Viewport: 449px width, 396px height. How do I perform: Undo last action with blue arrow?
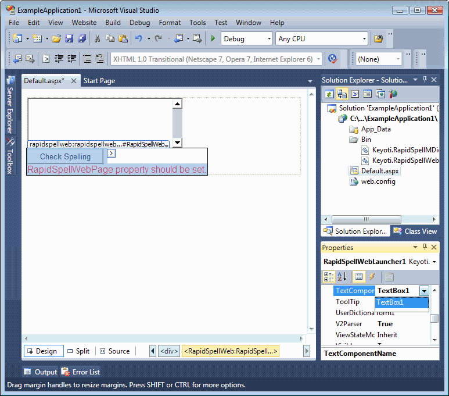pyautogui.click(x=139, y=38)
